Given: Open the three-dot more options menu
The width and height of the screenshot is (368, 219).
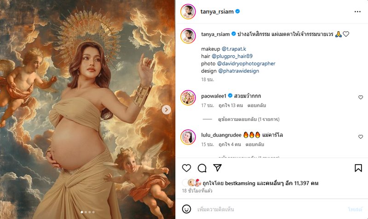Looking at the screenshot, I should 358,12.
